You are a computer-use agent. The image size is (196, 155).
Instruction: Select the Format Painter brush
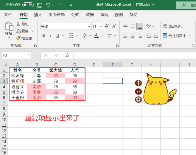(x=18, y=38)
